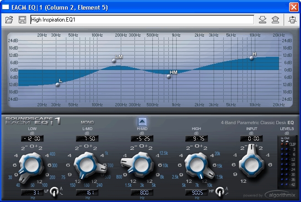The width and height of the screenshot is (301, 202).
Task: Click the HIGH frequency display 9005 Hz
Action: coord(197,192)
